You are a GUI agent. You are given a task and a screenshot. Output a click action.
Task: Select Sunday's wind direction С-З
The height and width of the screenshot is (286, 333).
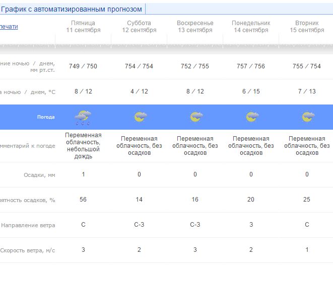(x=195, y=225)
